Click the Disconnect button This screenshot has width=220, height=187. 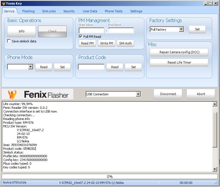[x=168, y=94]
